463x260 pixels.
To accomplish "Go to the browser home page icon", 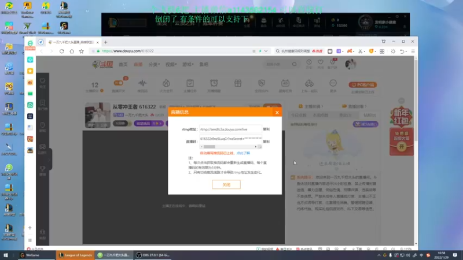I will tap(72, 51).
